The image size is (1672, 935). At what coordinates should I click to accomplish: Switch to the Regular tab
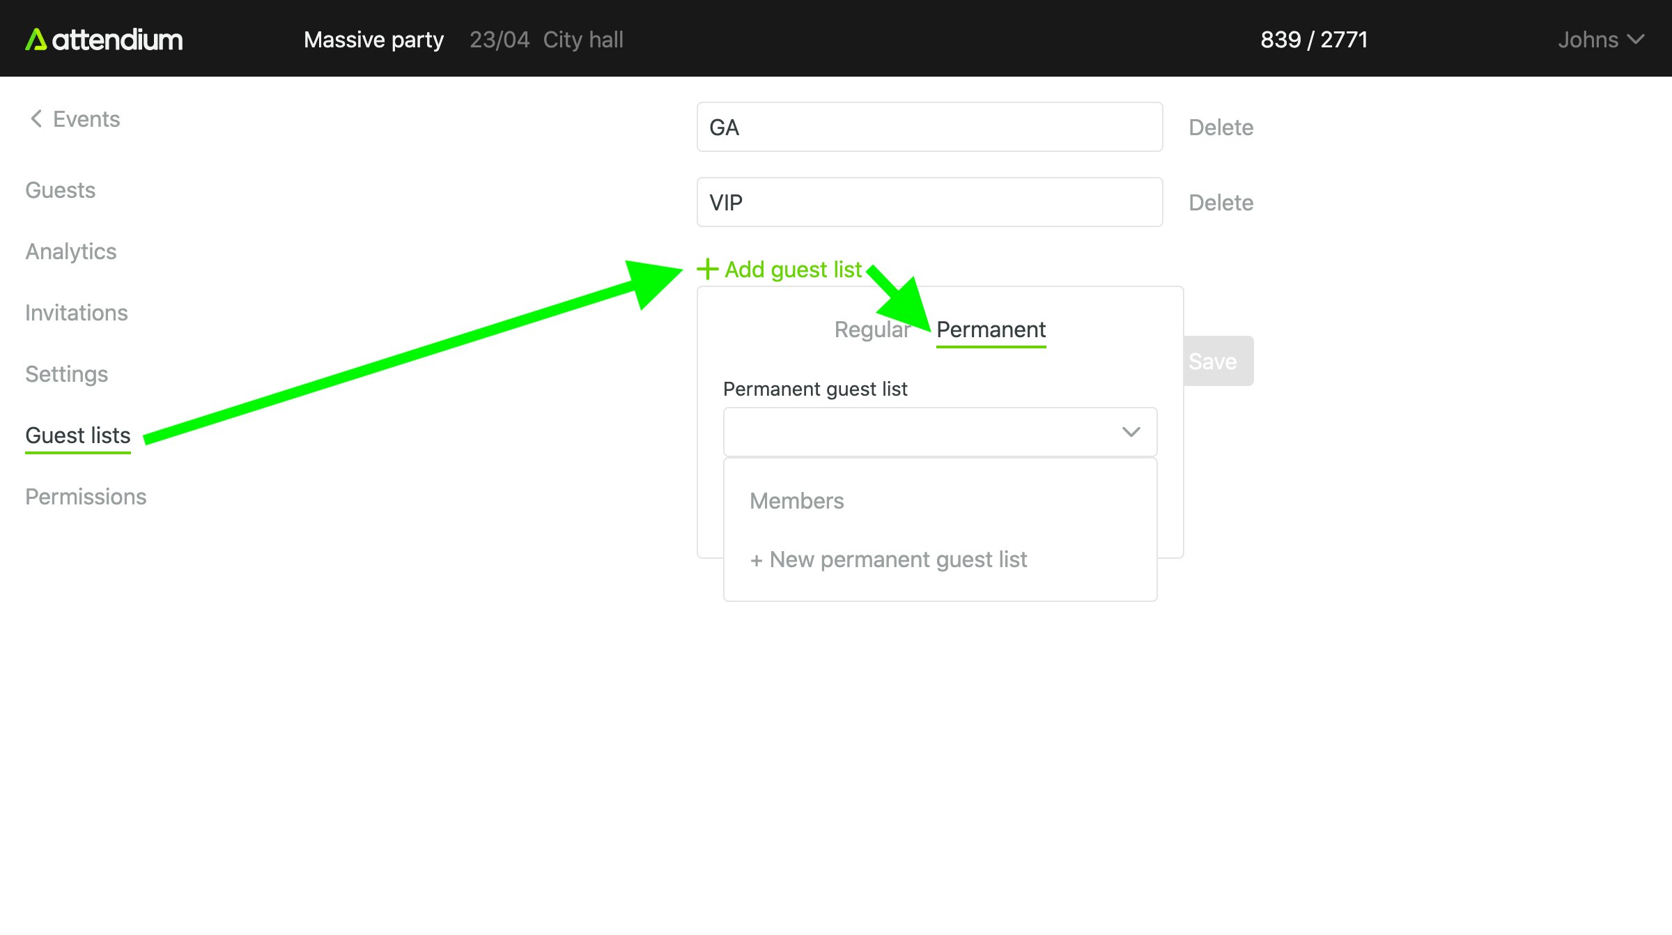[872, 330]
